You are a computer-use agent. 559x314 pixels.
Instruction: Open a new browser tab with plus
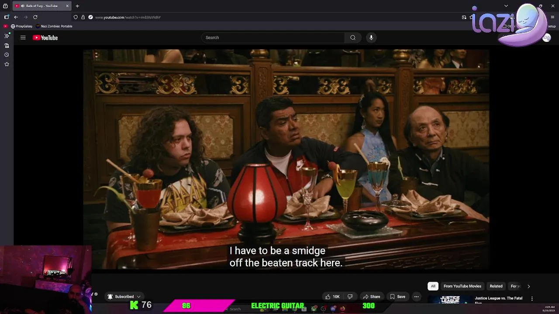click(x=77, y=6)
